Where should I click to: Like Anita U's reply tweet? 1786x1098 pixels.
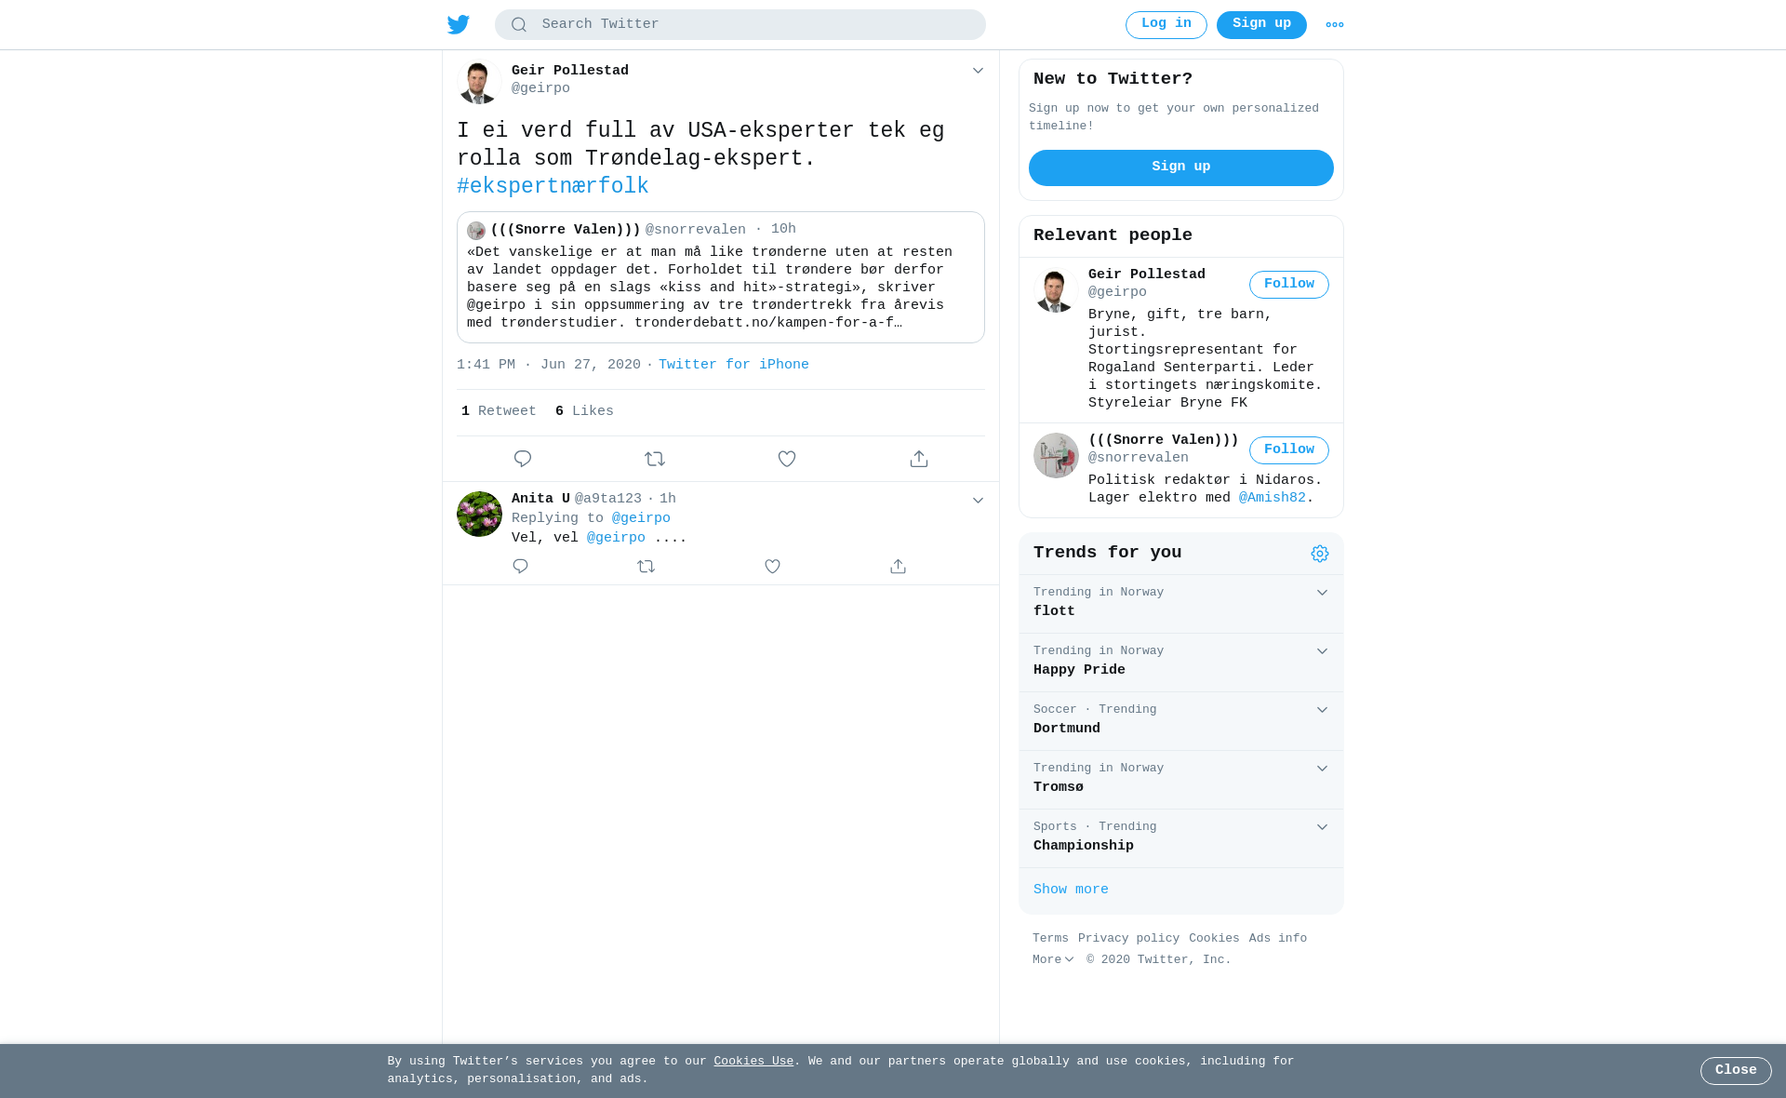click(772, 566)
